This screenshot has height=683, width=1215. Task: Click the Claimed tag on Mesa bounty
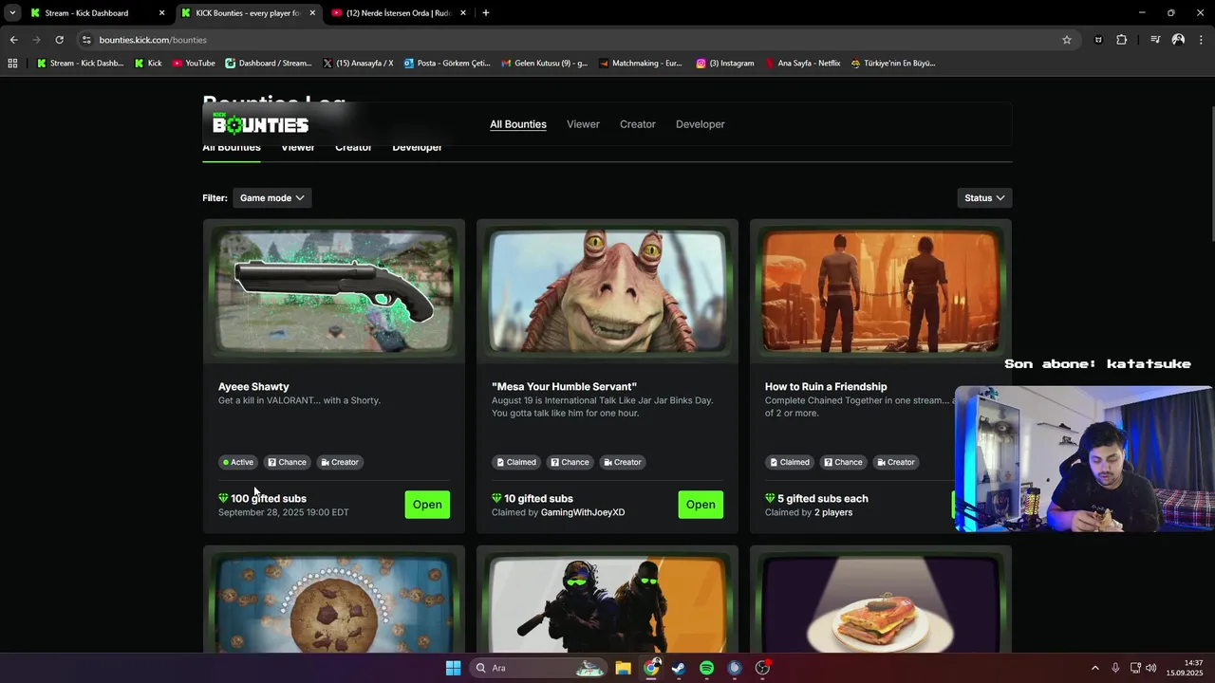coord(516,462)
